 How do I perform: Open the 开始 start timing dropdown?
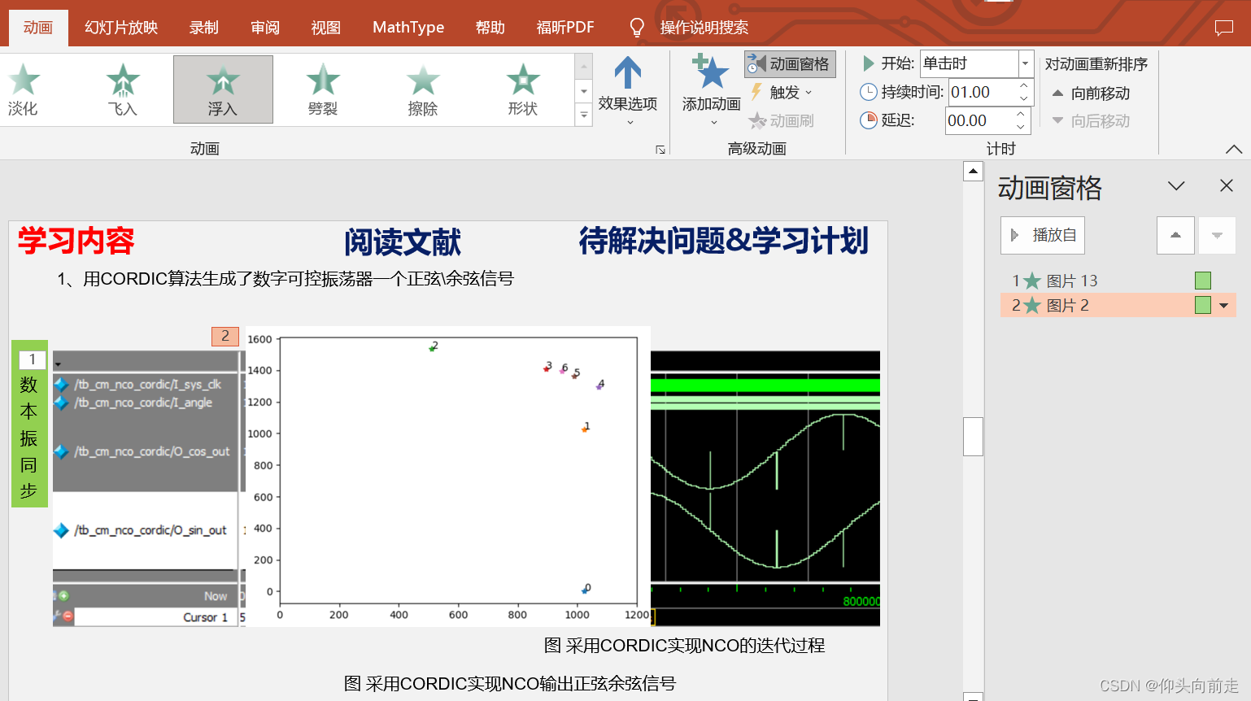pos(1026,63)
